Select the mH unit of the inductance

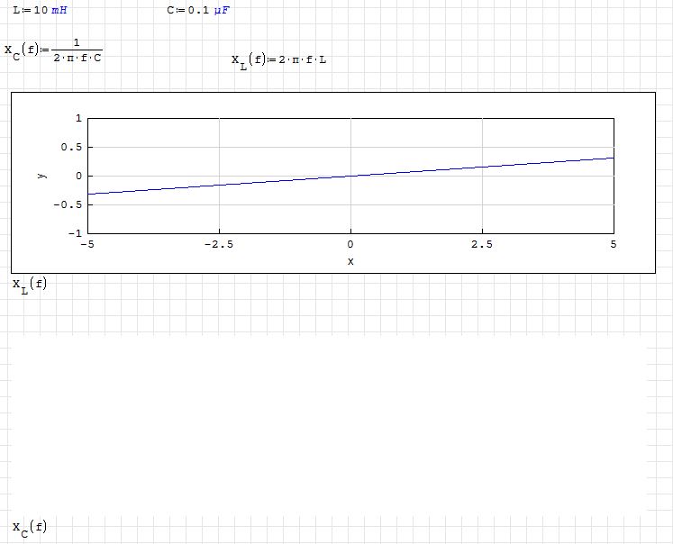[x=59, y=10]
